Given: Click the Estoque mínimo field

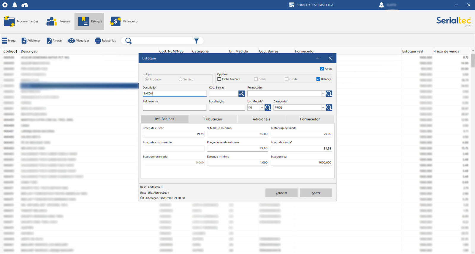Looking at the screenshot, I should pos(237,163).
